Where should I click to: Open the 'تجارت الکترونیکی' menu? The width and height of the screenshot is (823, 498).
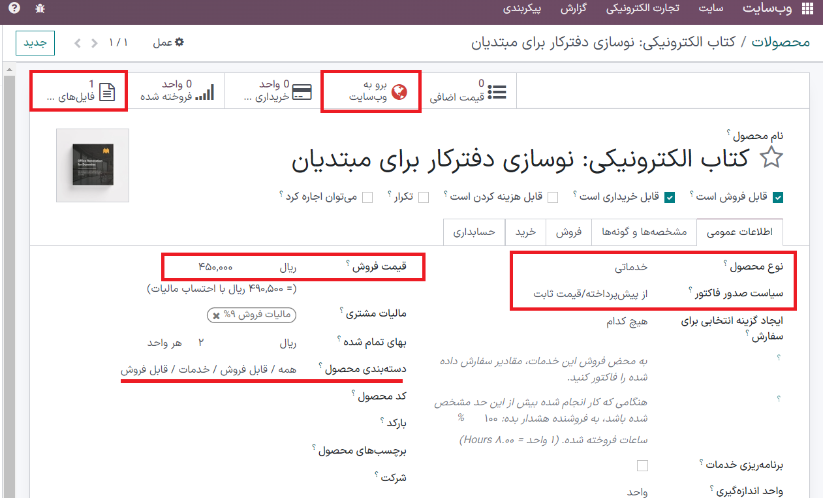(x=642, y=9)
